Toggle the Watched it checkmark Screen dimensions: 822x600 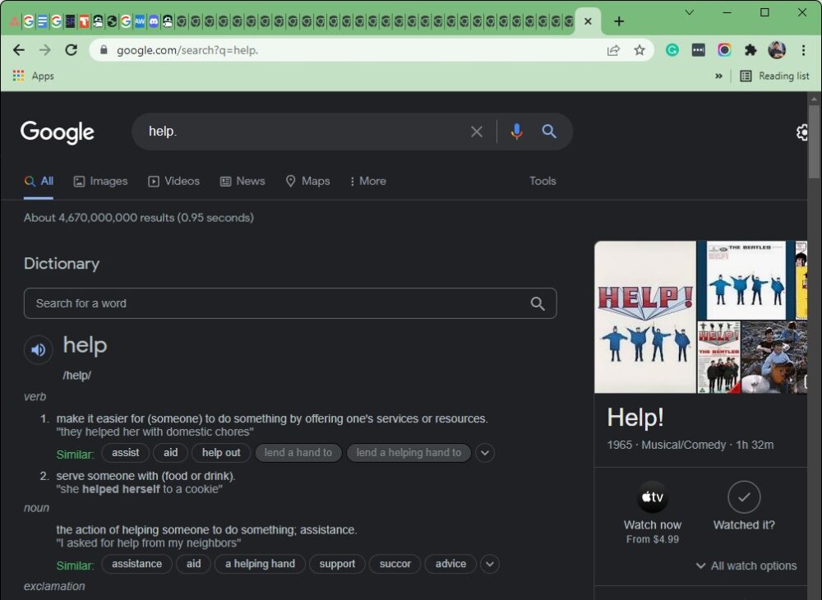(744, 497)
